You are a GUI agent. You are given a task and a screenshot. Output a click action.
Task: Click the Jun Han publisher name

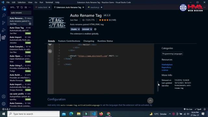point(74,20)
